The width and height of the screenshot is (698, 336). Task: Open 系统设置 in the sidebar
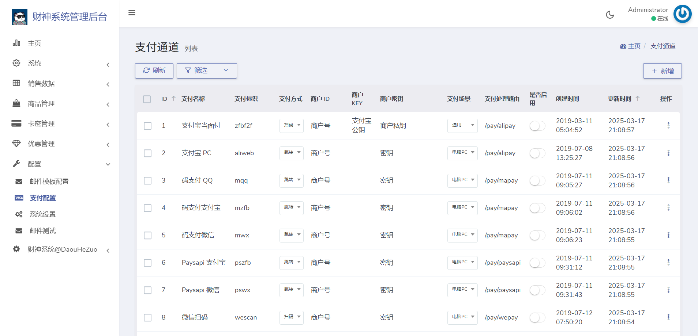point(43,214)
